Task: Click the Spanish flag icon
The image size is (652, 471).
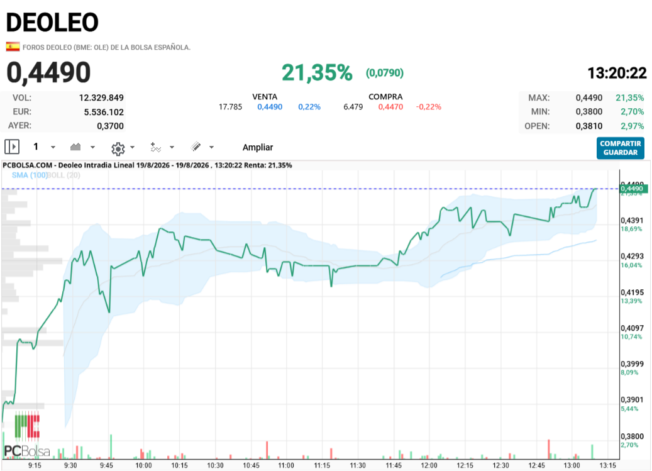Action: click(x=13, y=47)
